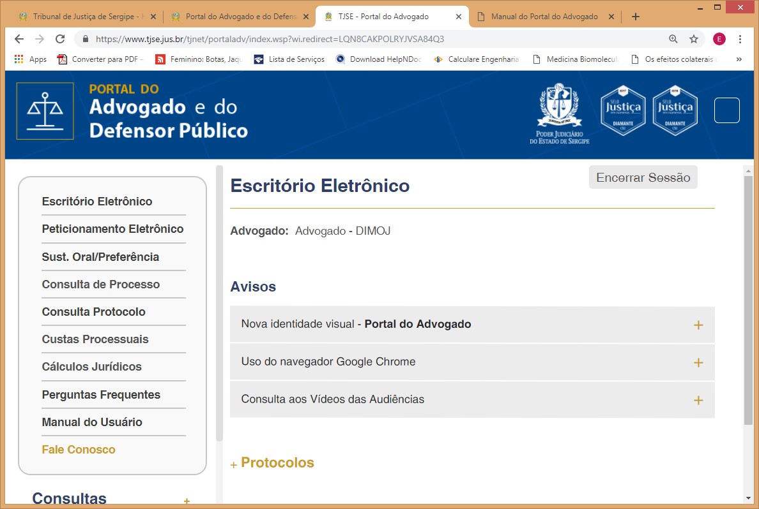Open Peticionamento Eletrônico from the sidebar
Screen dimensions: 759x509
pos(112,229)
